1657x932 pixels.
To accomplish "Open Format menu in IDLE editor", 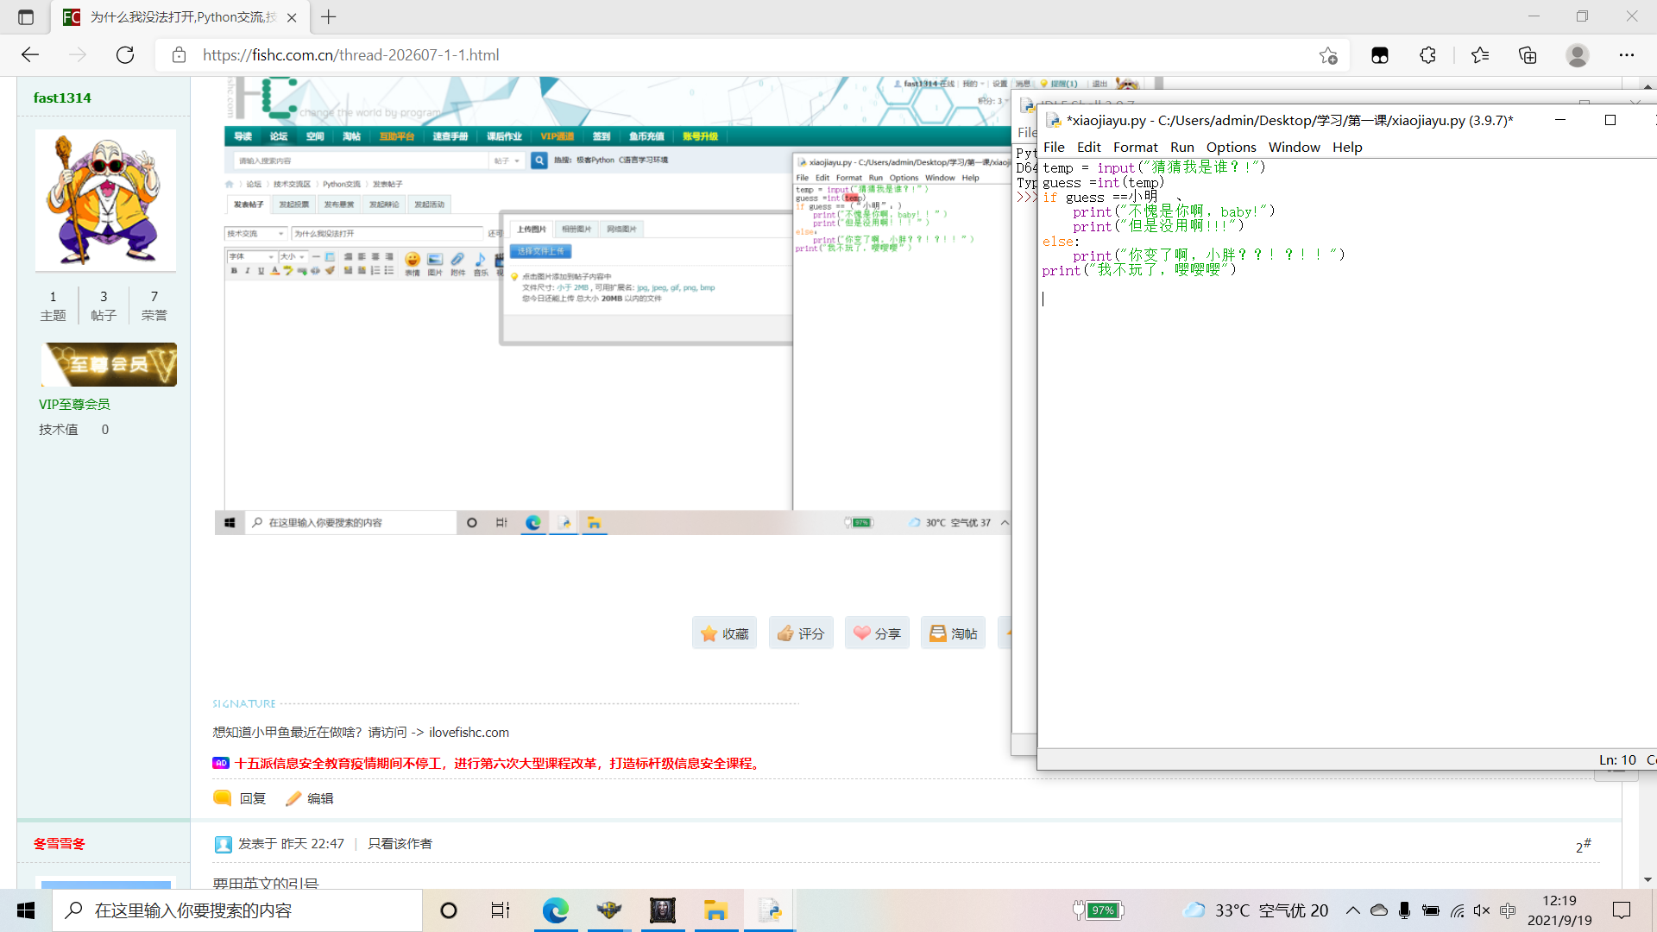I will pyautogui.click(x=1135, y=148).
